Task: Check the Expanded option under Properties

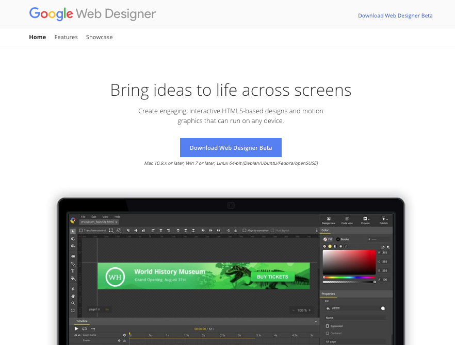Action: (x=327, y=325)
